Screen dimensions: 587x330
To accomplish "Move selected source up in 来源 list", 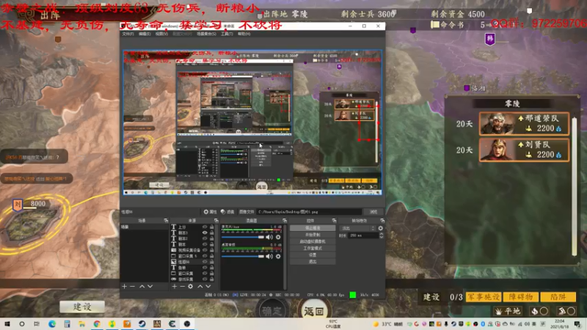I will (200, 286).
